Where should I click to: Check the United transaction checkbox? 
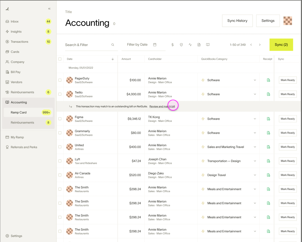click(x=60, y=147)
